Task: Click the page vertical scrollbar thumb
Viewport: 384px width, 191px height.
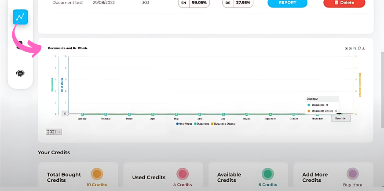Action: 383,90
